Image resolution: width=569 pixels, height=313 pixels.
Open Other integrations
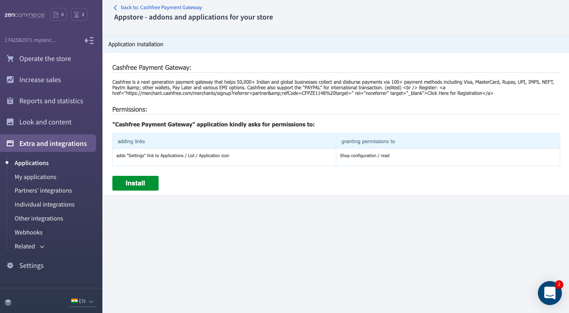click(39, 219)
